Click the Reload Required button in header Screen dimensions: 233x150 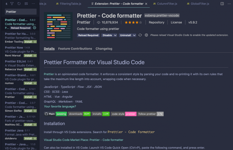[x=88, y=35]
